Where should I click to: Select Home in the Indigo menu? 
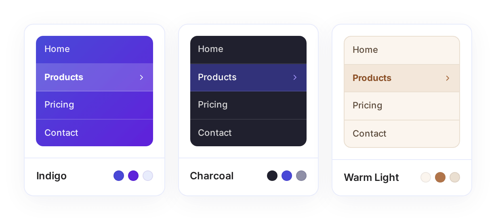(95, 50)
